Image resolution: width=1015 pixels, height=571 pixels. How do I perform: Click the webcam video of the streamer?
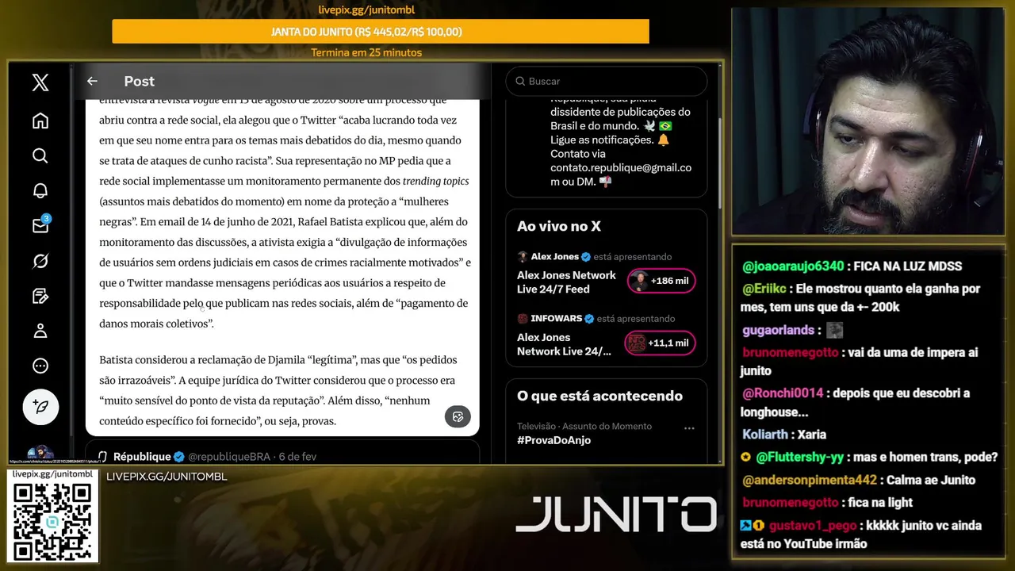coord(868,121)
